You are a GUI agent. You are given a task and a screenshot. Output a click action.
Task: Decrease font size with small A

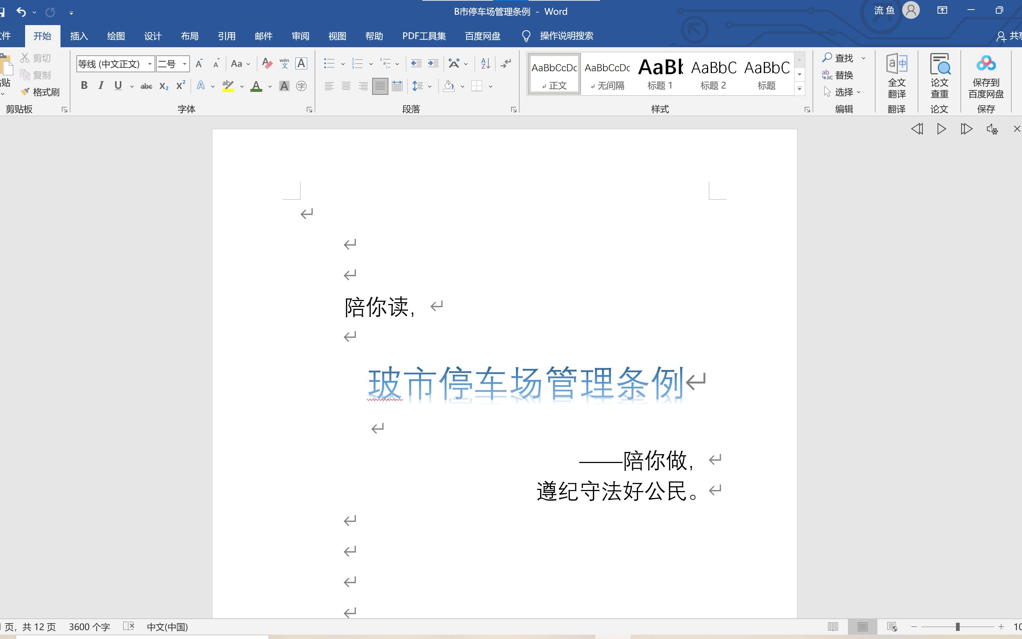(216, 64)
